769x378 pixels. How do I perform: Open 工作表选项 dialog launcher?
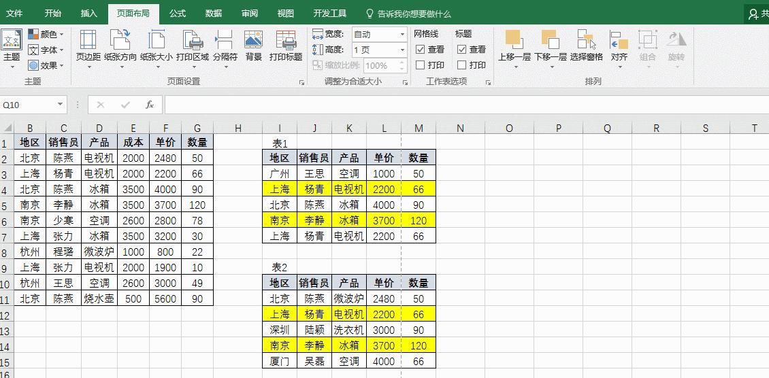coord(488,83)
